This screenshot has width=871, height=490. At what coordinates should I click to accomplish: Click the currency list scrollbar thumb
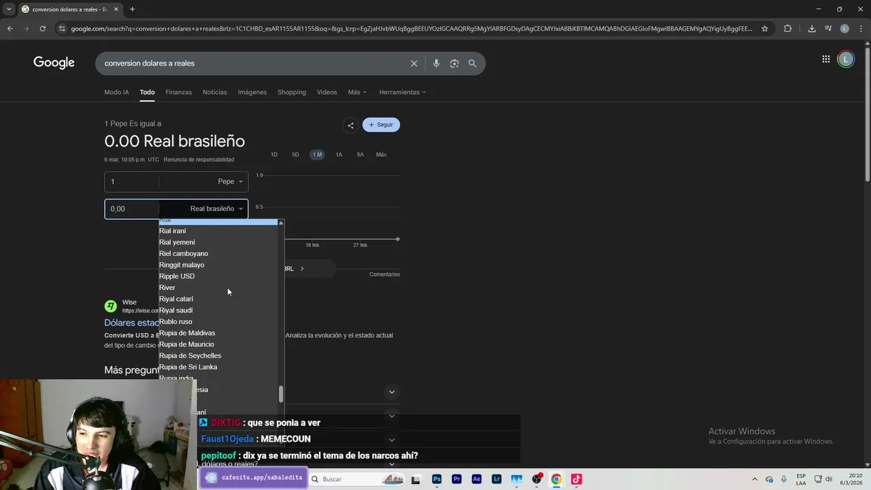[x=280, y=393]
